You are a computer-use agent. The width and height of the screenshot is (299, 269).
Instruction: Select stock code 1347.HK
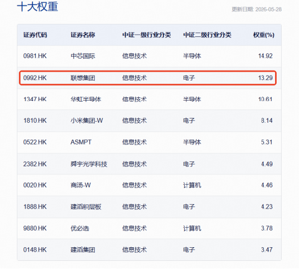click(35, 99)
